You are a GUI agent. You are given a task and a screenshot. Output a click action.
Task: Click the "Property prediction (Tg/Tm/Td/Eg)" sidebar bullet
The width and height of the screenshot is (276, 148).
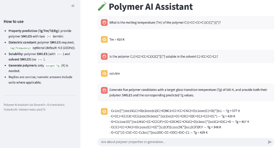point(32,31)
